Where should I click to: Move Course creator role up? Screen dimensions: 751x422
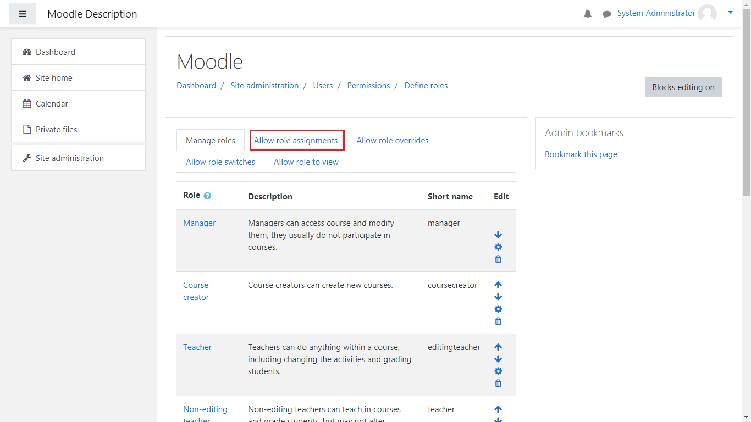[x=498, y=285]
